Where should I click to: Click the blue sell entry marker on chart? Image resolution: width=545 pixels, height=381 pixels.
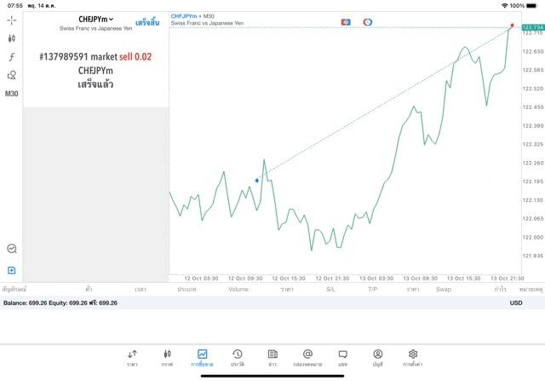coord(256,180)
